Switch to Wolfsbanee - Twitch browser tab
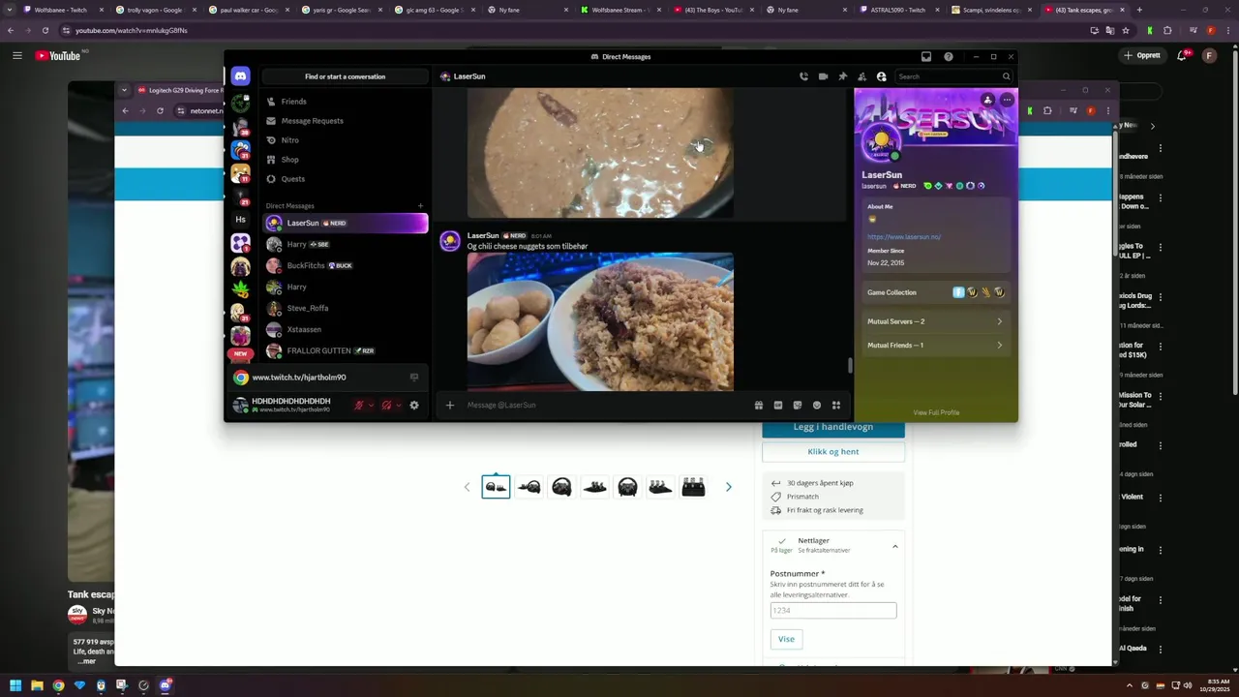The image size is (1239, 697). [x=60, y=10]
